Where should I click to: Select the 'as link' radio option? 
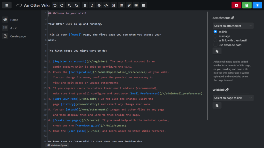click(215, 32)
